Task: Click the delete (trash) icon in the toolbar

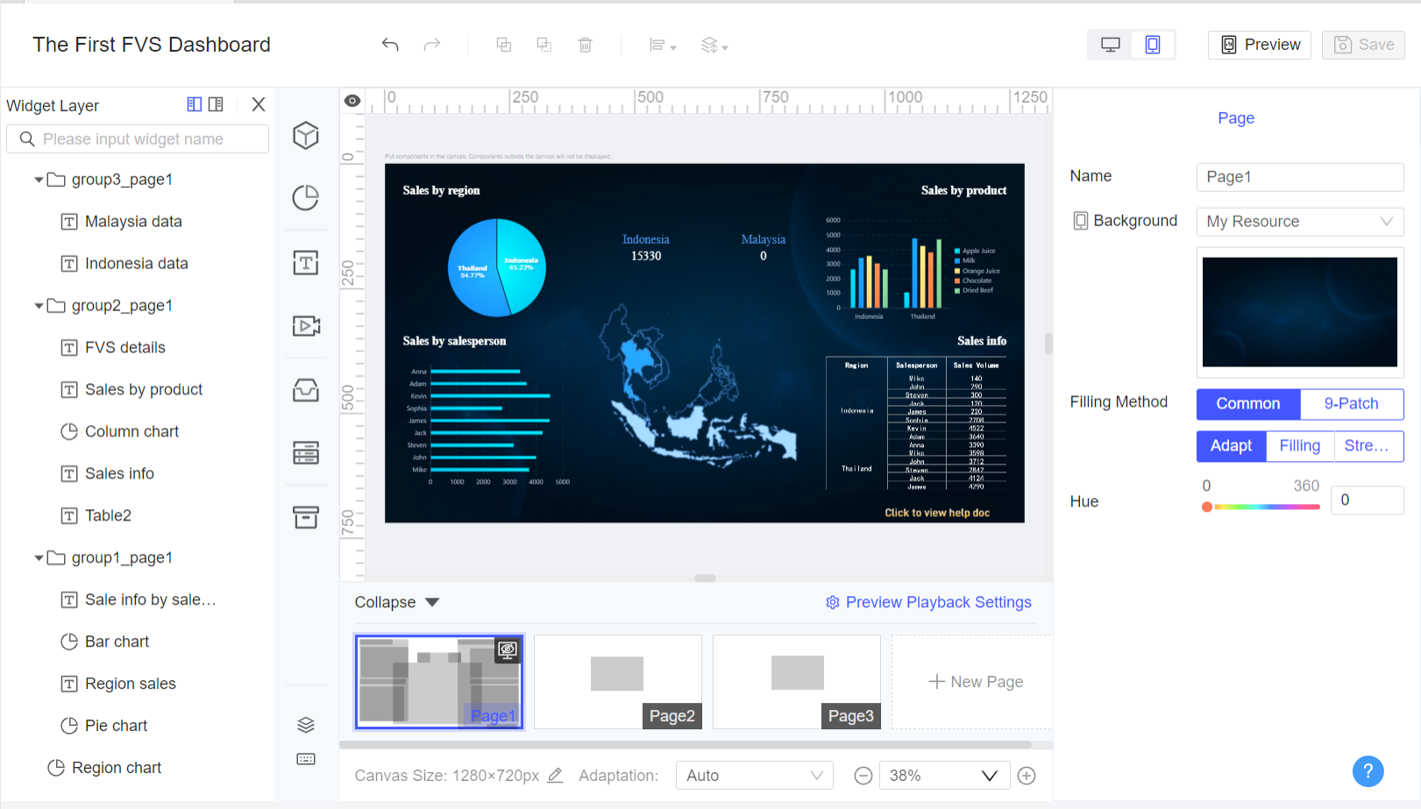Action: pyautogui.click(x=585, y=45)
